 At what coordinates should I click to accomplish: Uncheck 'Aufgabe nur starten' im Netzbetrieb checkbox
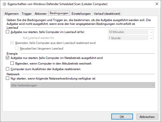click(x=7, y=58)
